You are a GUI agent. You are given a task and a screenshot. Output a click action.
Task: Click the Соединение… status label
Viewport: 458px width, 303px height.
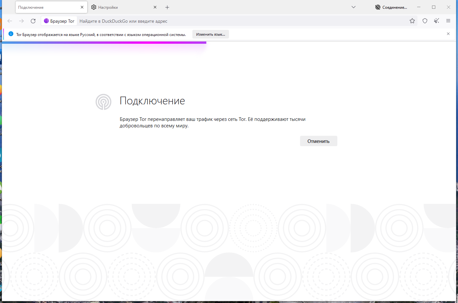(x=395, y=7)
